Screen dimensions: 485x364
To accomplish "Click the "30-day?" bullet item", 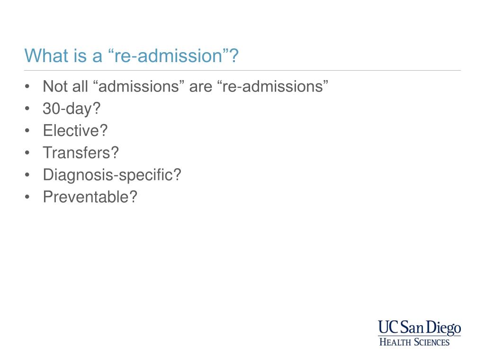I will (72, 109).
